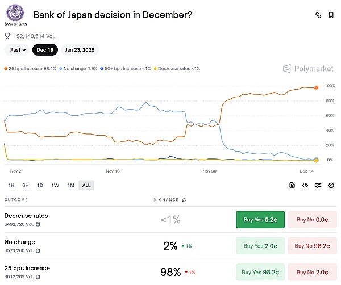The height and width of the screenshot is (285, 341).
Task: Buy No on No change at 98.2¢
Action: pyautogui.click(x=312, y=246)
